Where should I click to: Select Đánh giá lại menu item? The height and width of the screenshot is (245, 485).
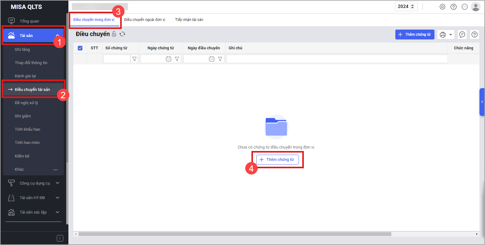[25, 76]
